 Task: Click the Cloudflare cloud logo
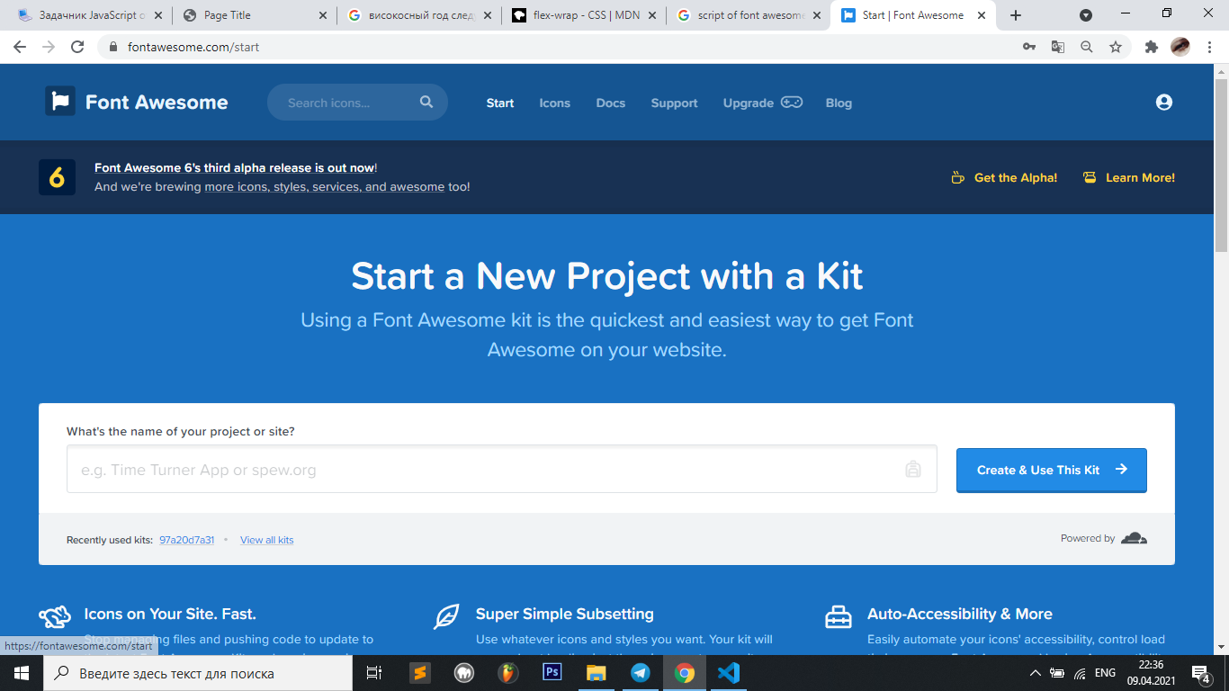tap(1134, 538)
